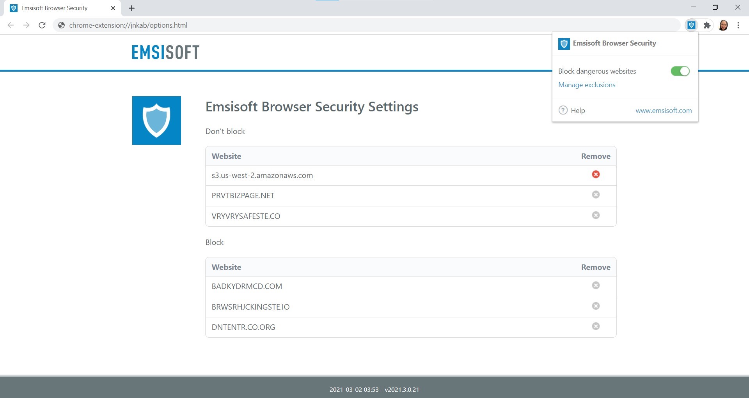The height and width of the screenshot is (398, 749).
Task: Click the back navigation arrow
Action: click(x=11, y=25)
